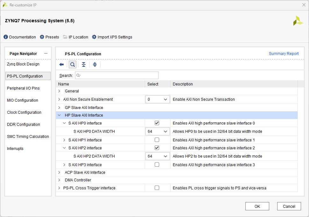Click the Collapse All toolbar icon
The image size is (309, 217).
pyautogui.click(x=83, y=64)
